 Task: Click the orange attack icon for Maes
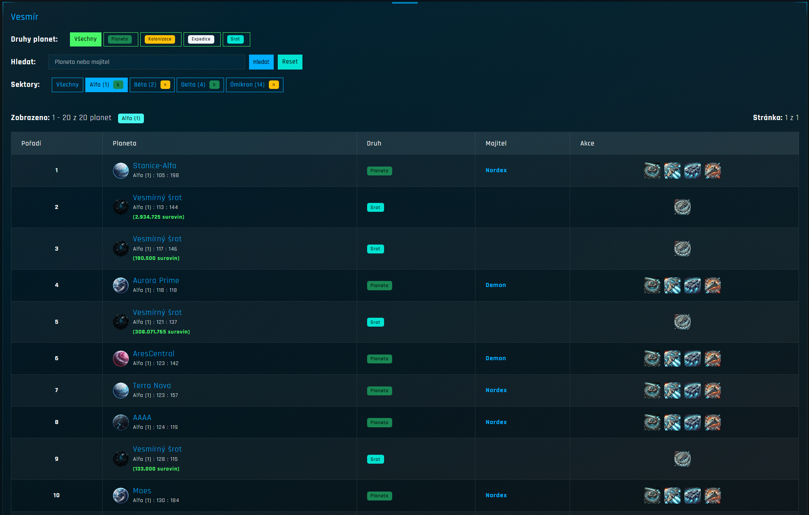point(712,496)
